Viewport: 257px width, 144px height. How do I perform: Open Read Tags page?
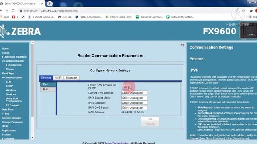click(x=8, y=74)
